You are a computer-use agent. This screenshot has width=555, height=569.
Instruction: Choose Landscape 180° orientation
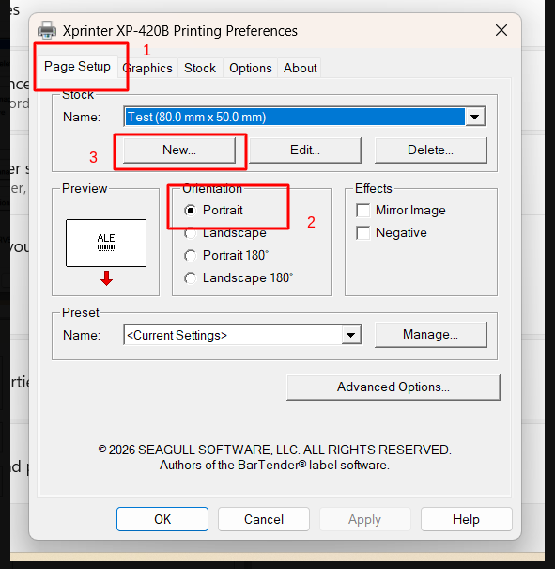point(190,278)
